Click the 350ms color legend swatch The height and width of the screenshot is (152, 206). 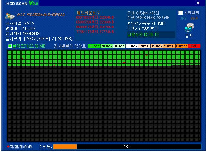pos(156,46)
